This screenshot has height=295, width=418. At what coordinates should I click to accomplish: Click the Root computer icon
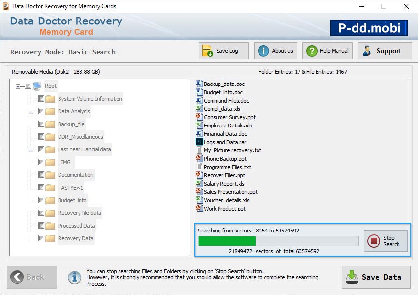37,86
